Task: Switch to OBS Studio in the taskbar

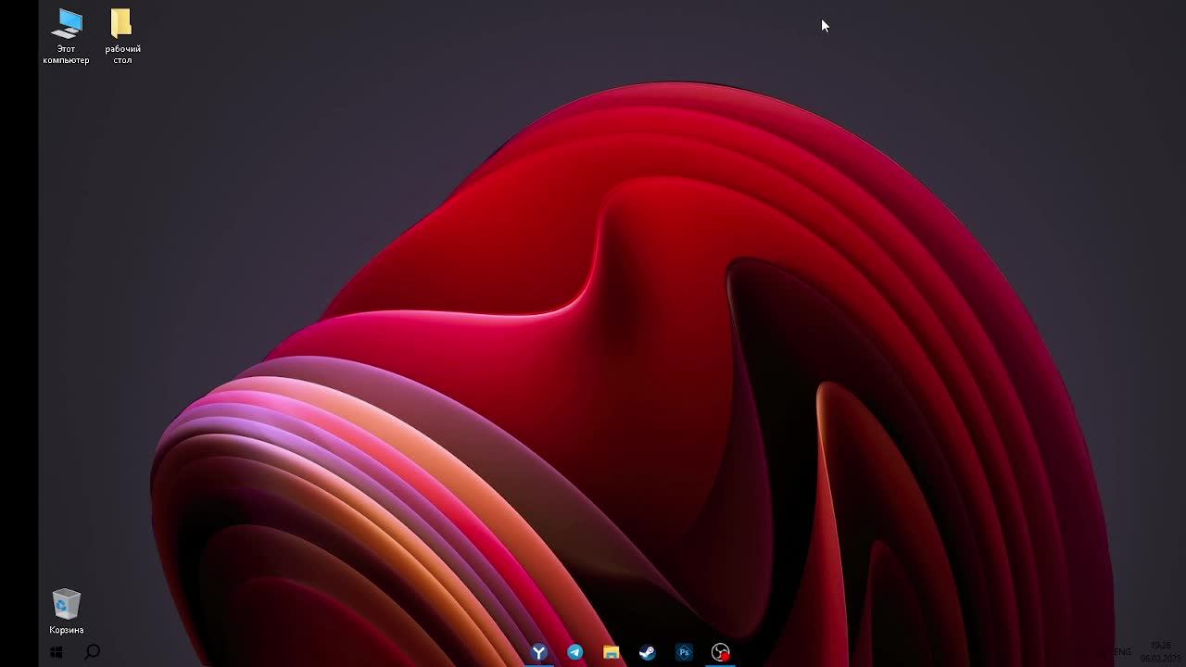Action: [720, 652]
